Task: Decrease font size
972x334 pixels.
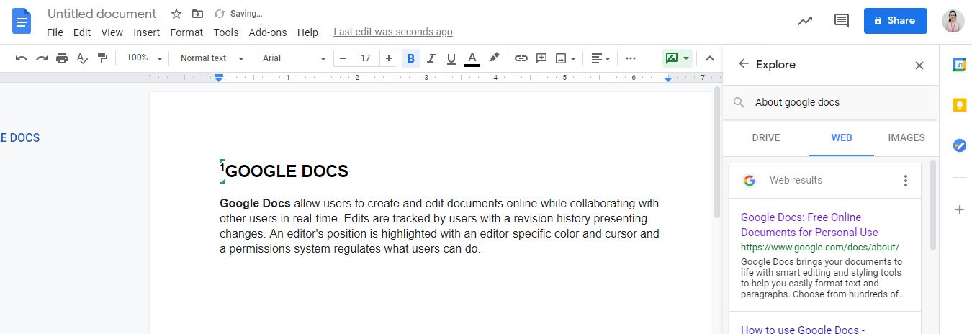Action: pyautogui.click(x=343, y=58)
